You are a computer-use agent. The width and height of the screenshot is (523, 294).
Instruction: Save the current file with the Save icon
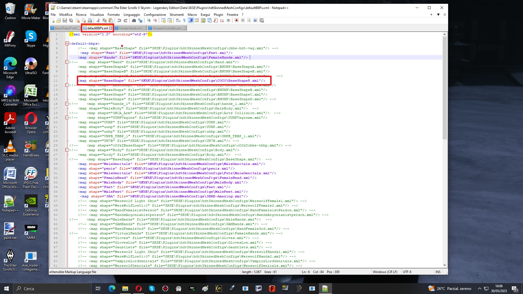tap(65, 20)
